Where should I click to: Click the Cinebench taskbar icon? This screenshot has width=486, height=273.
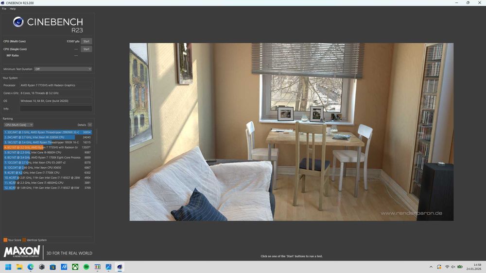pos(120,267)
